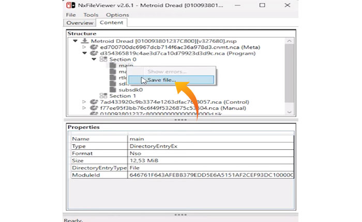Choose Save file... from context menu
The image size is (362, 222).
click(161, 80)
